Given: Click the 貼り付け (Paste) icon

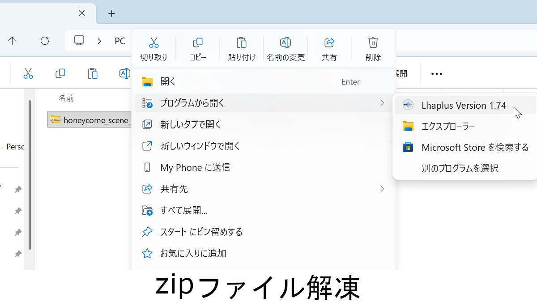Looking at the screenshot, I should tap(241, 43).
